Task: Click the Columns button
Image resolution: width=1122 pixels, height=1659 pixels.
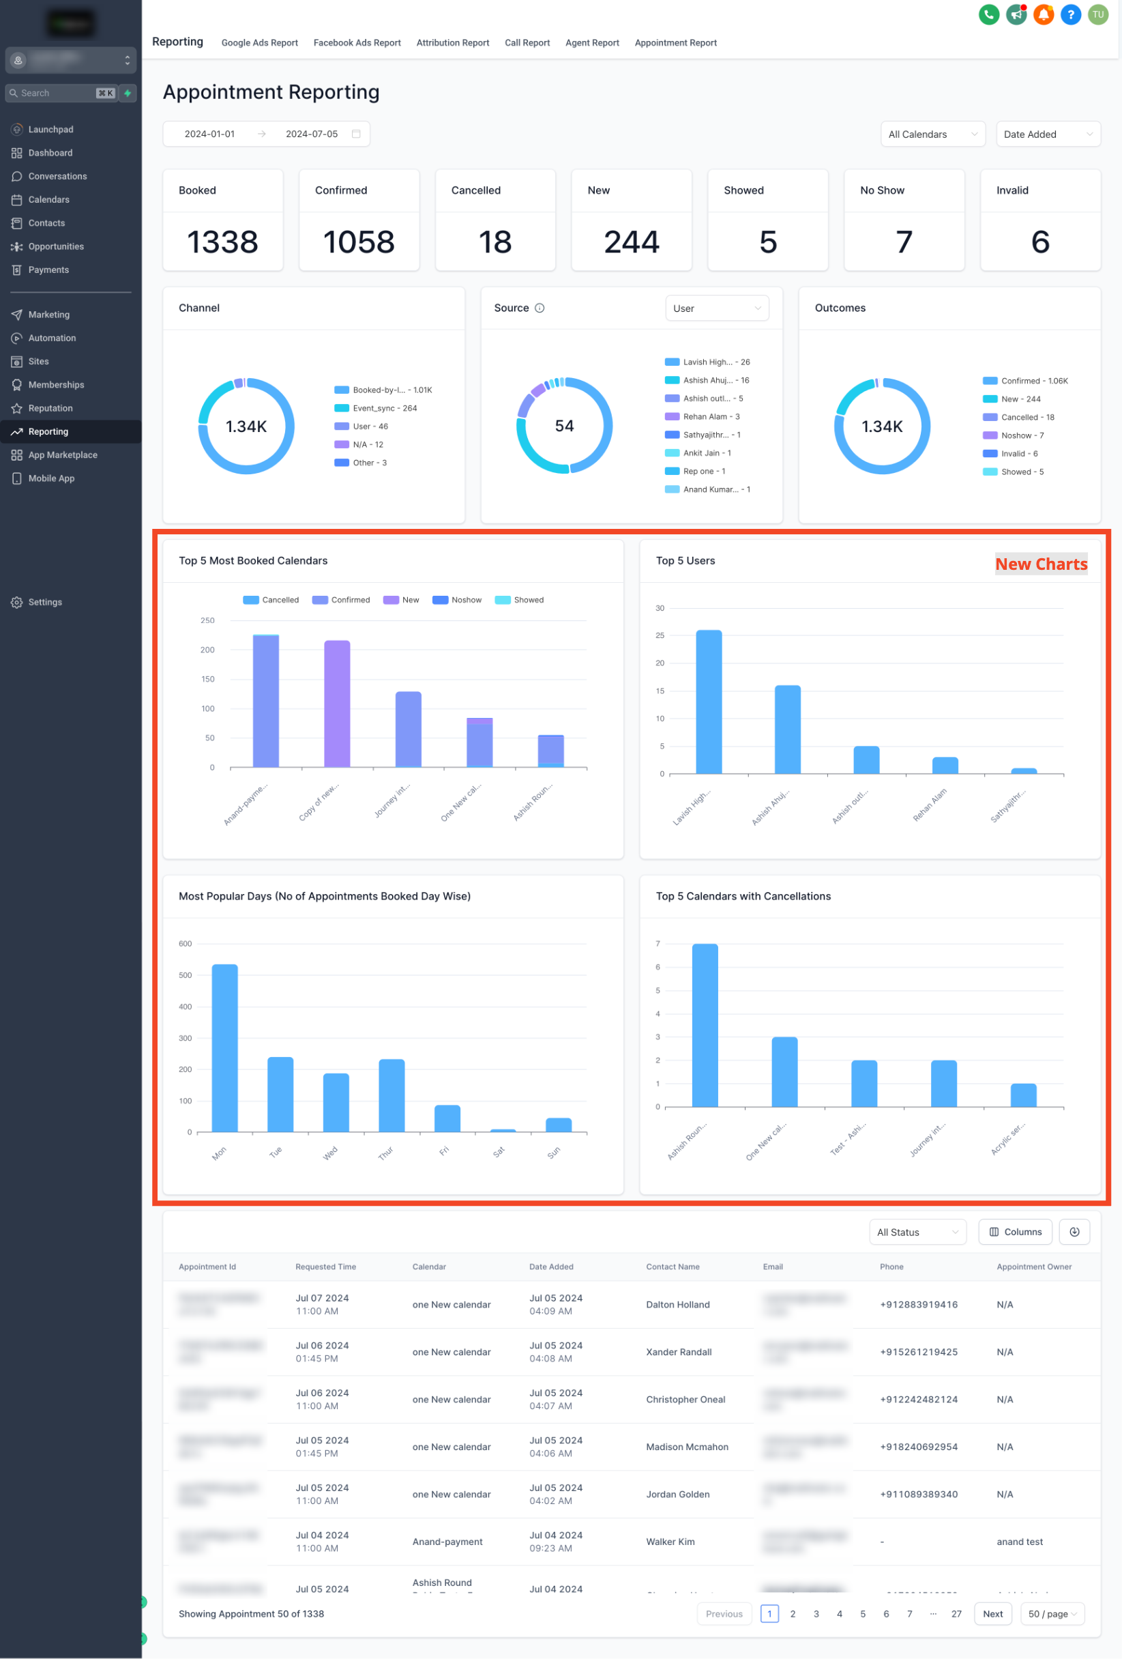Action: click(x=1015, y=1232)
